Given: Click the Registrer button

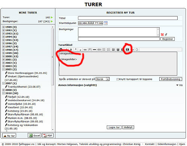Looking at the screenshot, I should tap(168, 39).
